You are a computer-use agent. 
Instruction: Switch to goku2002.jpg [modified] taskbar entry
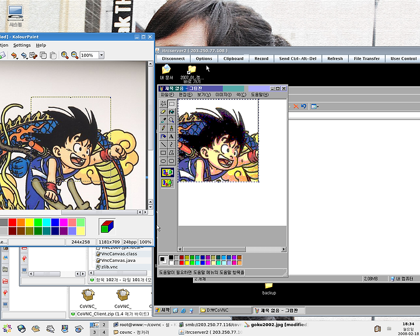(x=276, y=325)
